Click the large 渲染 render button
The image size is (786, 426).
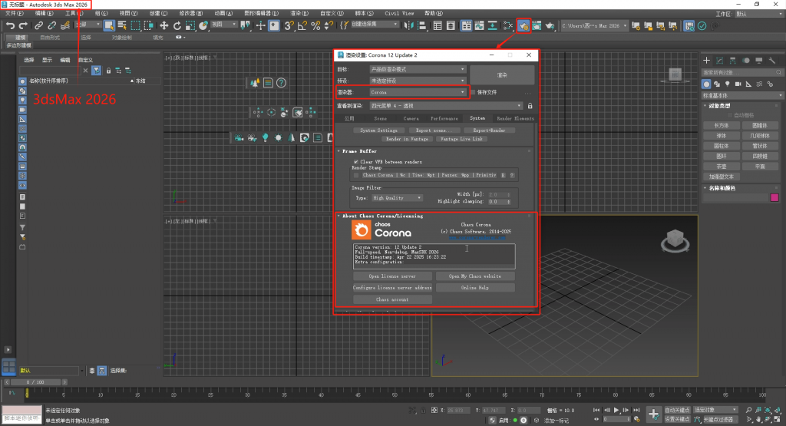502,74
